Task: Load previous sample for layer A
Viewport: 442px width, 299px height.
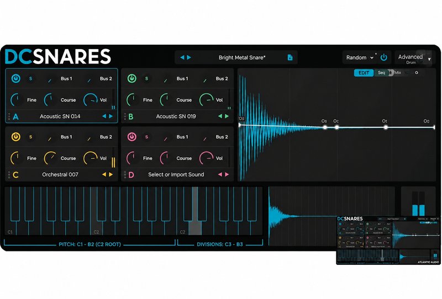Action: pos(104,116)
